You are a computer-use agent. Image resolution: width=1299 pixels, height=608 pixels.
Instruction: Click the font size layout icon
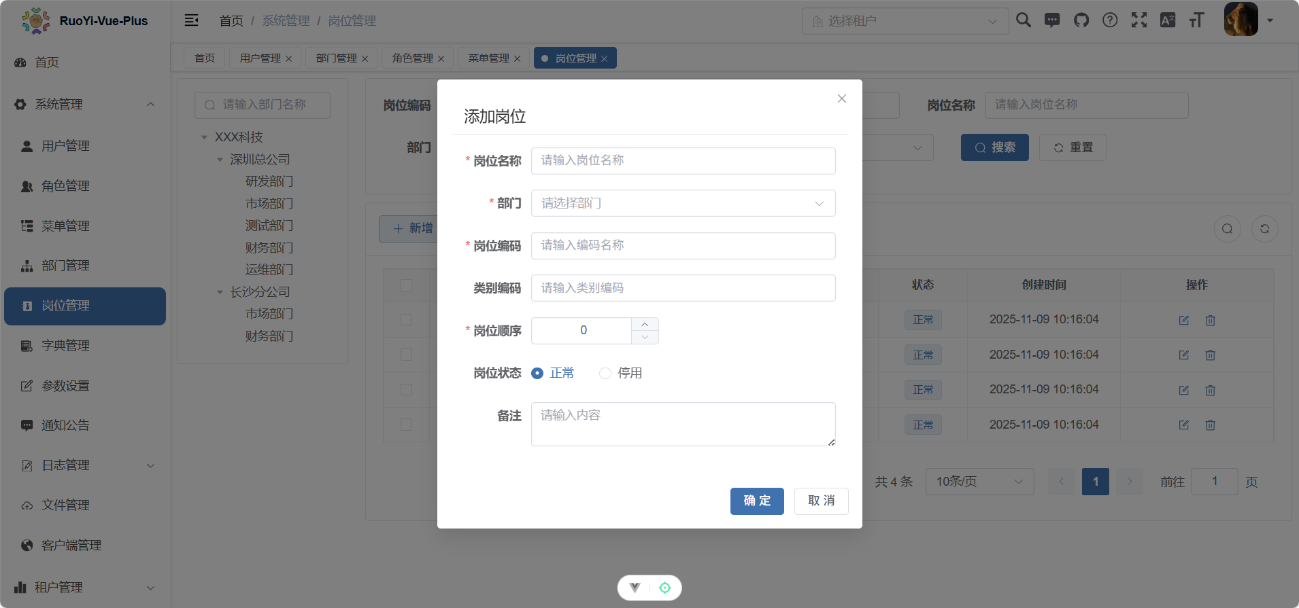(1196, 20)
